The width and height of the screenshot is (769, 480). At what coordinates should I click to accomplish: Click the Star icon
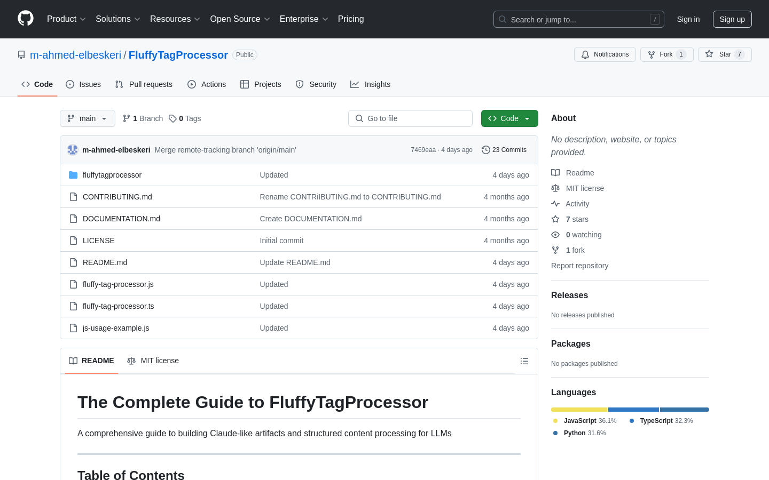tap(709, 54)
